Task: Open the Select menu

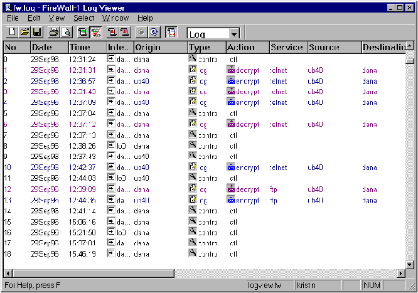Action: click(x=83, y=18)
